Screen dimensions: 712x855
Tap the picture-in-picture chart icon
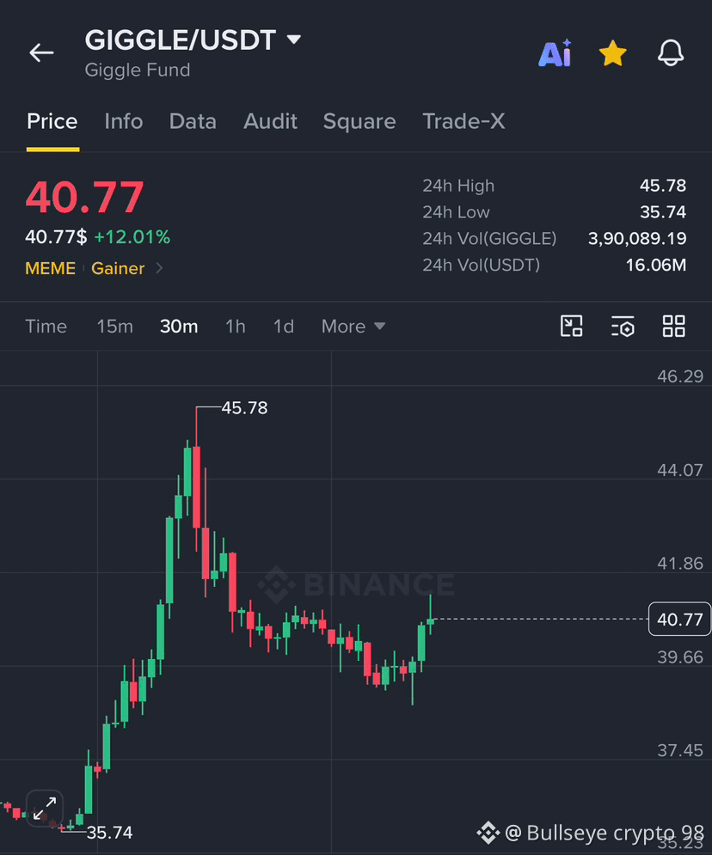pos(571,326)
